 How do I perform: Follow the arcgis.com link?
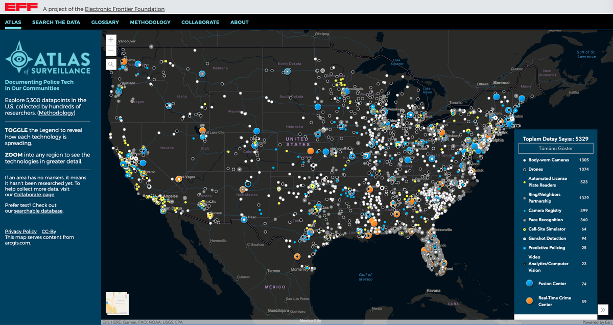click(18, 243)
